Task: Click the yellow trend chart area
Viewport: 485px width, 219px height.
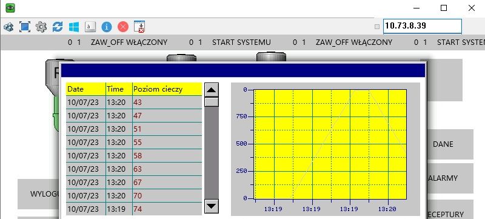Action: coord(330,144)
